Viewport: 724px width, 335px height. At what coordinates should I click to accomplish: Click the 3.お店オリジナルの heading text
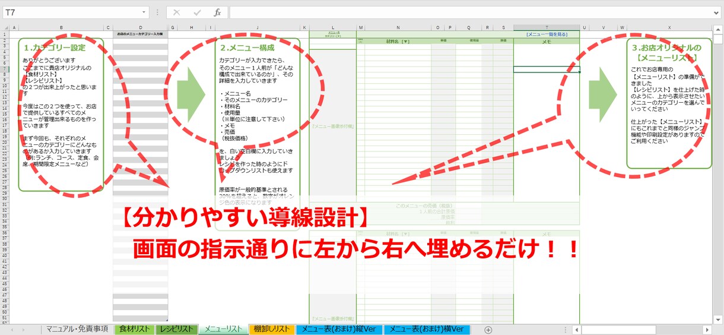point(666,47)
